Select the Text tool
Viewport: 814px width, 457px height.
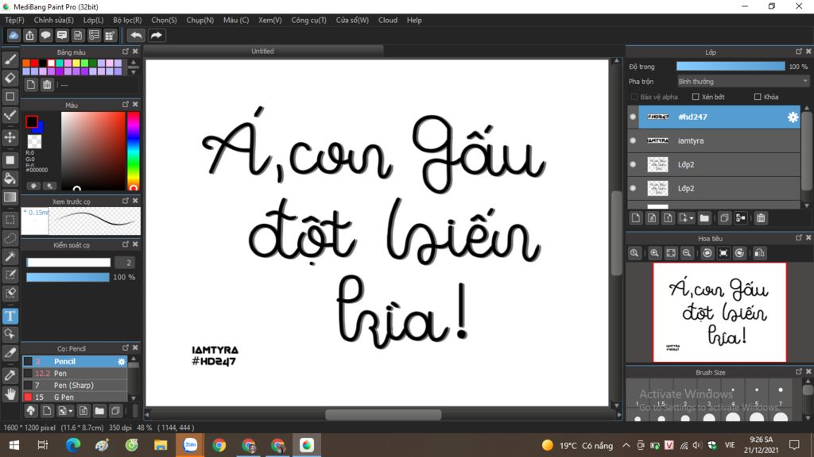point(10,316)
